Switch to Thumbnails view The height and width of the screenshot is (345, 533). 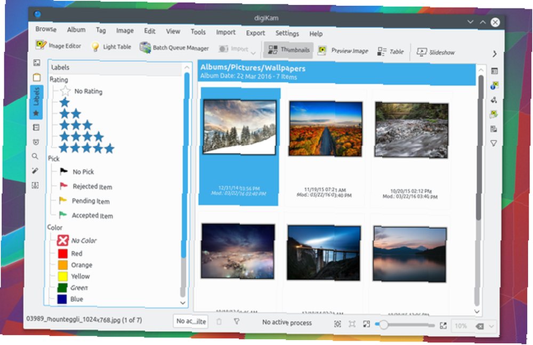point(287,50)
